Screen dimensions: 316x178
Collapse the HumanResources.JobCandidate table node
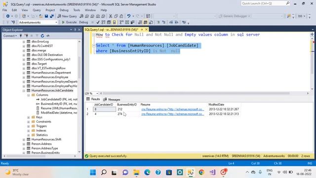coord(24,90)
